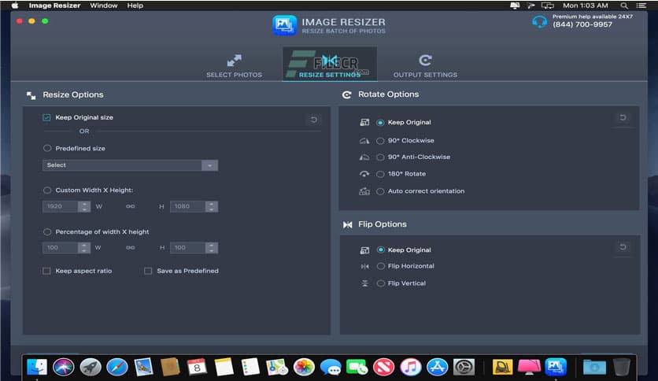Switch to the Output Settings tab
Screen dimensions: 658x381
(x=425, y=66)
